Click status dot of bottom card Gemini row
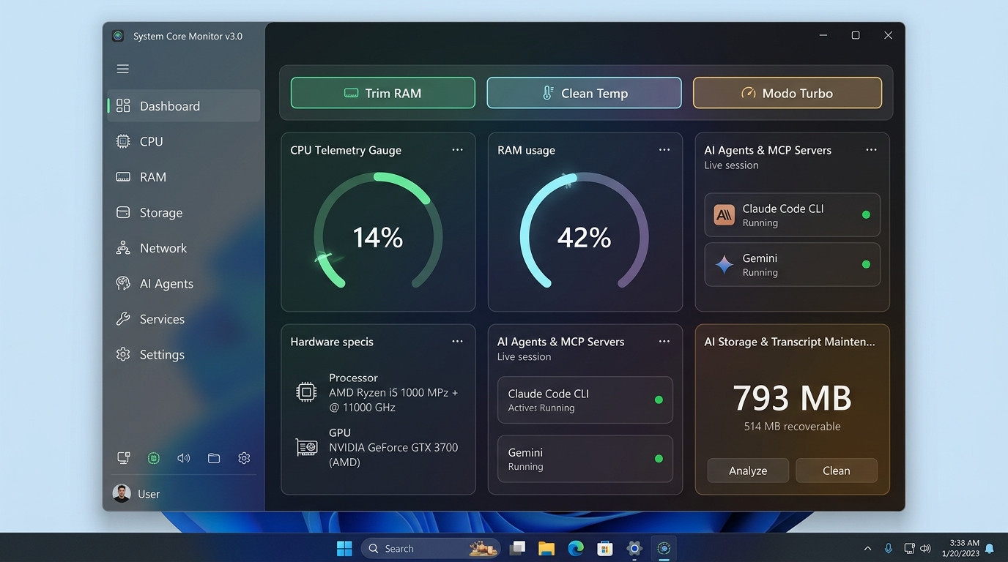This screenshot has height=562, width=1008. pos(659,459)
